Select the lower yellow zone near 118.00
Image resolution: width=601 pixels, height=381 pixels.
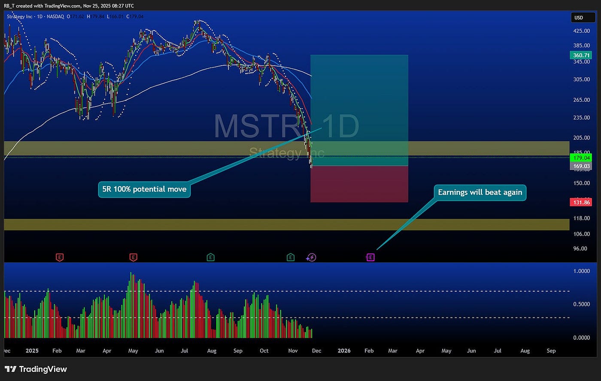coord(286,225)
